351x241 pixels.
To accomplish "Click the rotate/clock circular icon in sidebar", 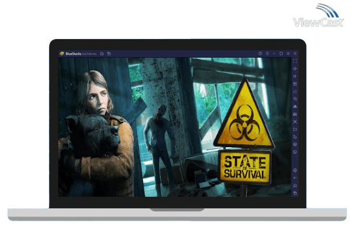I will coord(295,152).
